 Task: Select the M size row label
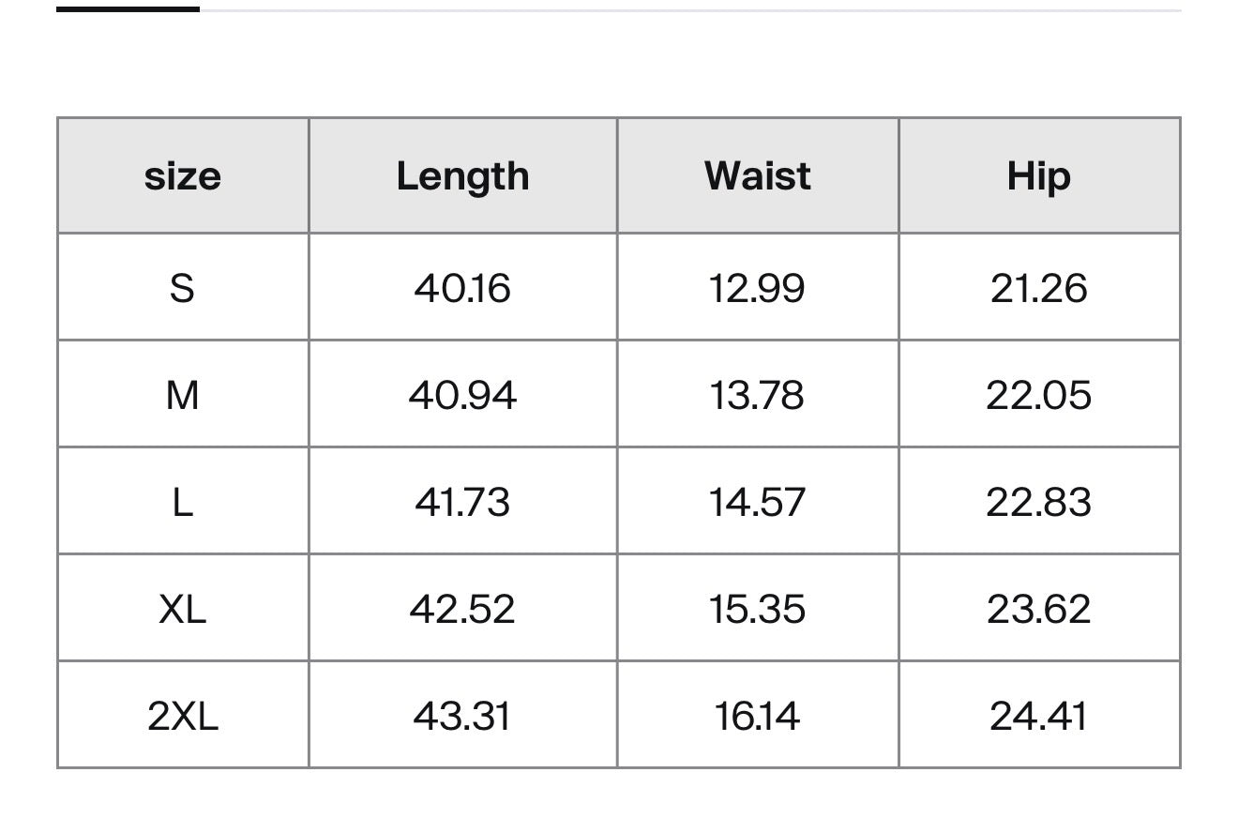[183, 395]
